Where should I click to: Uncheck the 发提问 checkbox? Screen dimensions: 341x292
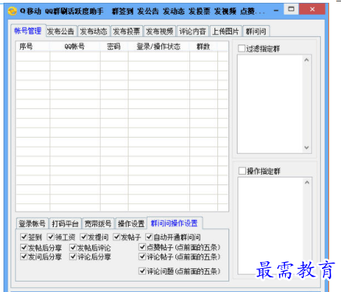(x=84, y=237)
